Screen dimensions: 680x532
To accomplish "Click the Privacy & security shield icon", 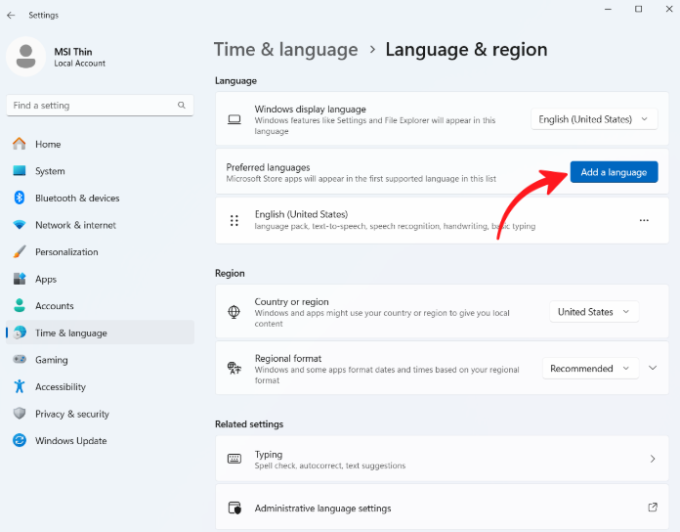I will point(19,414).
